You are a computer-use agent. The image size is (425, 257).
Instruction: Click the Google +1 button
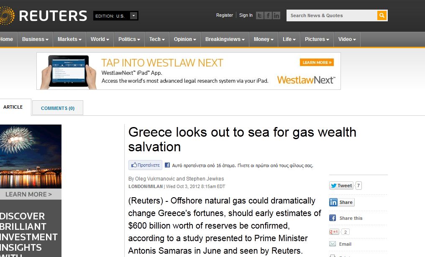tap(334, 232)
